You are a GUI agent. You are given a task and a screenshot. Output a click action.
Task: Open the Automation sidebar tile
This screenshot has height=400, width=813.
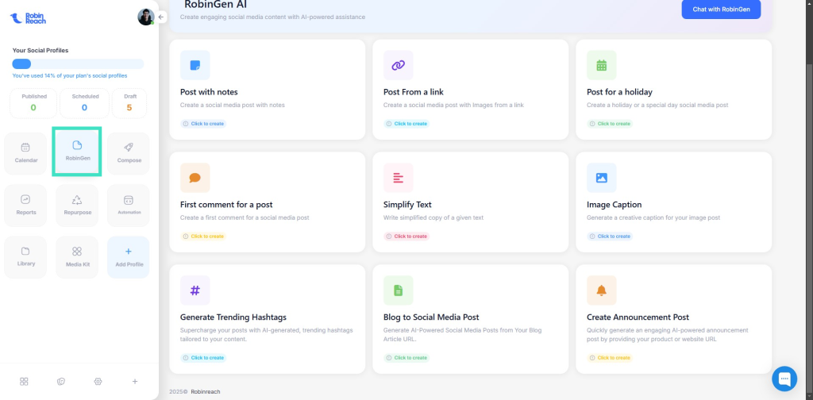[x=129, y=206]
